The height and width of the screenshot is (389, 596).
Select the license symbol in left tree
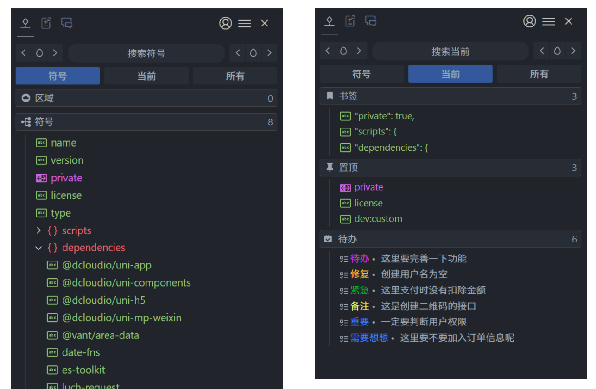[x=66, y=196]
